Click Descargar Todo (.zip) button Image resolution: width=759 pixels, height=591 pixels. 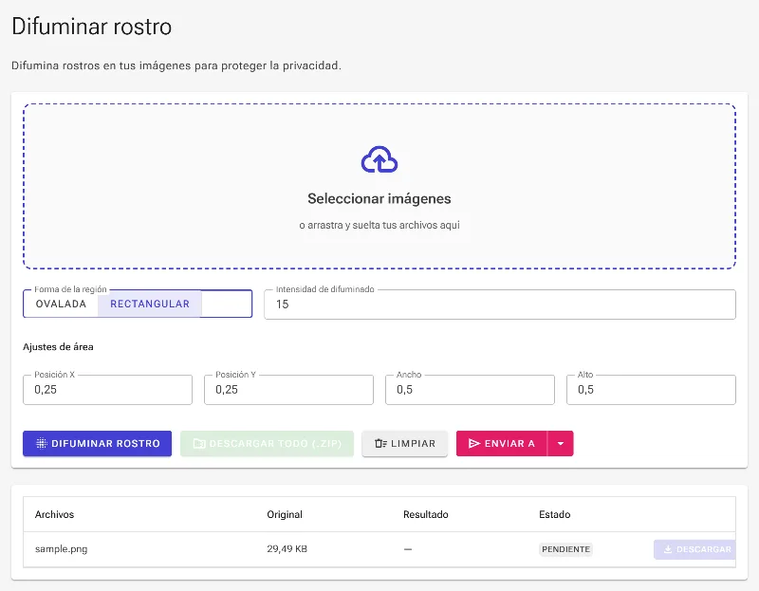268,443
